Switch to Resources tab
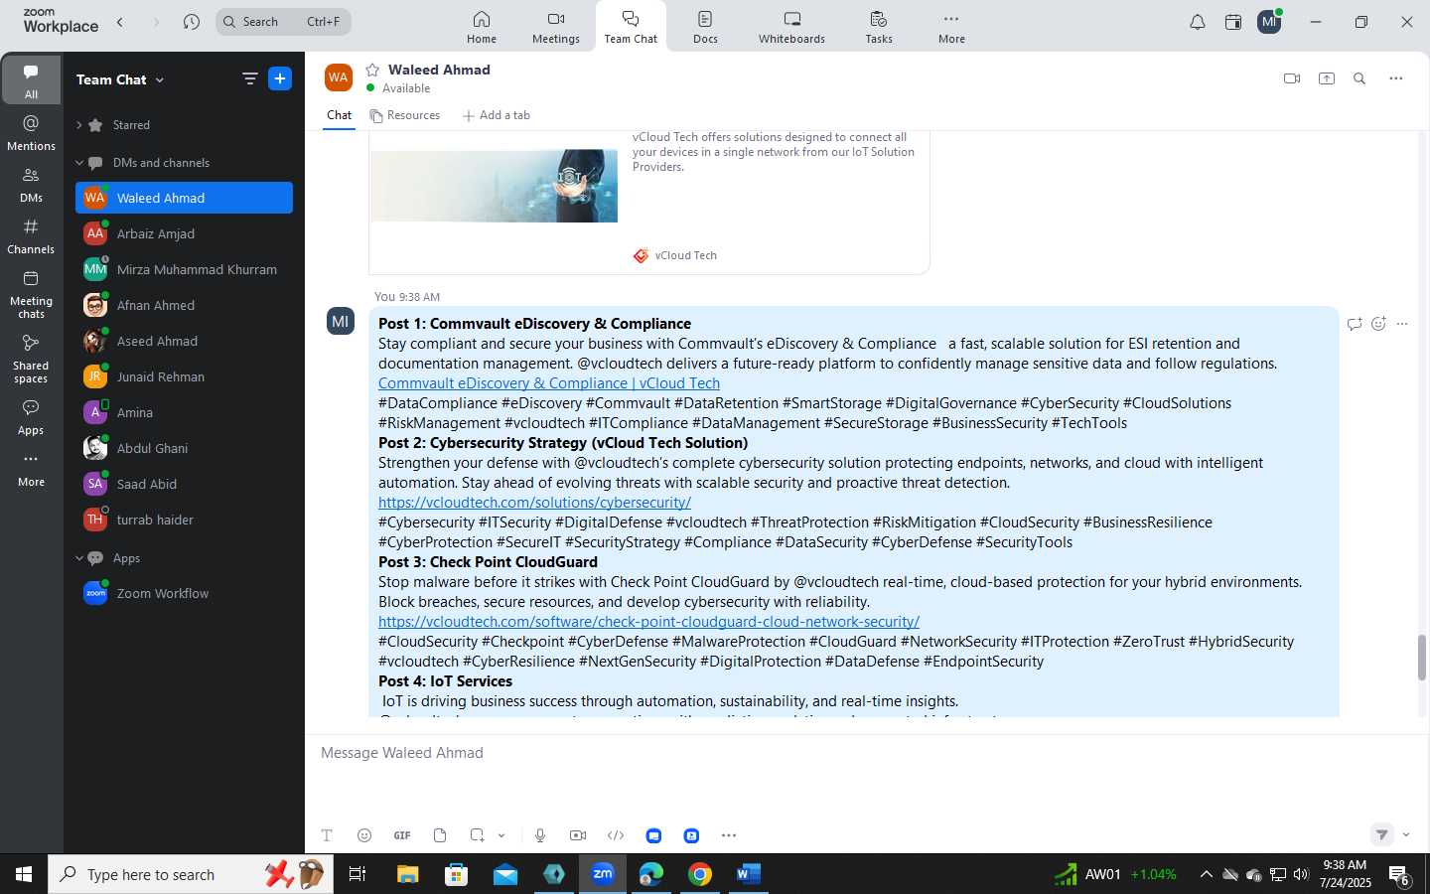 (405, 115)
